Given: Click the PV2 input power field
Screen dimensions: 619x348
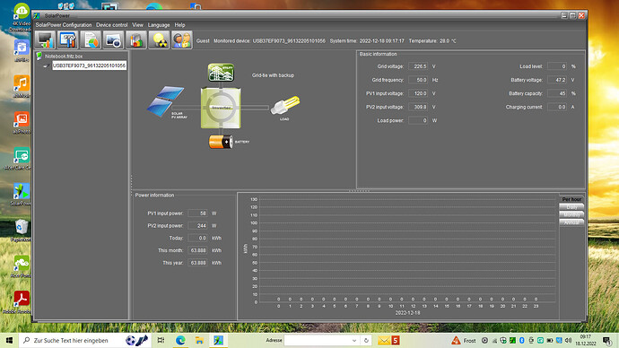Looking at the screenshot, I should click(x=197, y=226).
